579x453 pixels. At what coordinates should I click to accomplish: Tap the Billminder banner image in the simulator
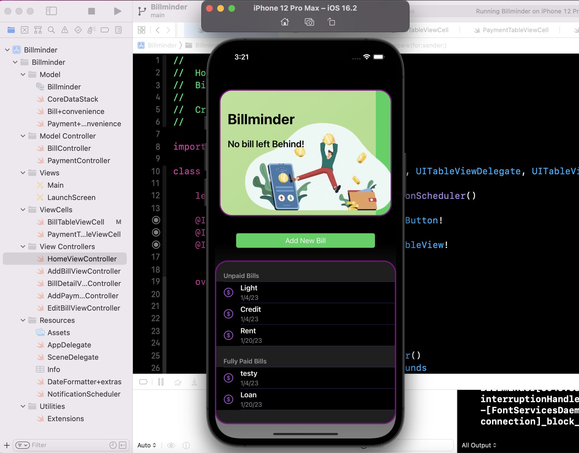tap(305, 153)
